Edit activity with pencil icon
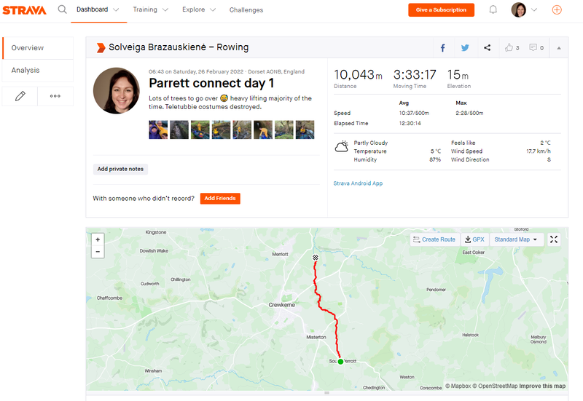This screenshot has width=583, height=401. 20,96
